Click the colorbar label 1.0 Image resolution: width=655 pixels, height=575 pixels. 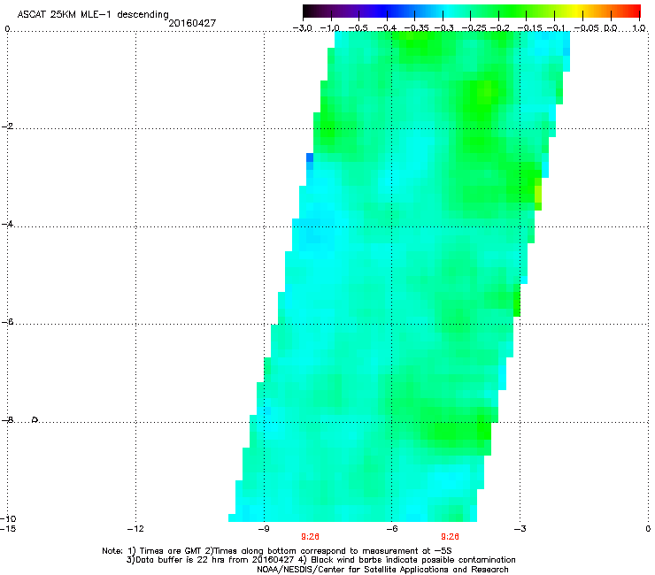tap(639, 28)
